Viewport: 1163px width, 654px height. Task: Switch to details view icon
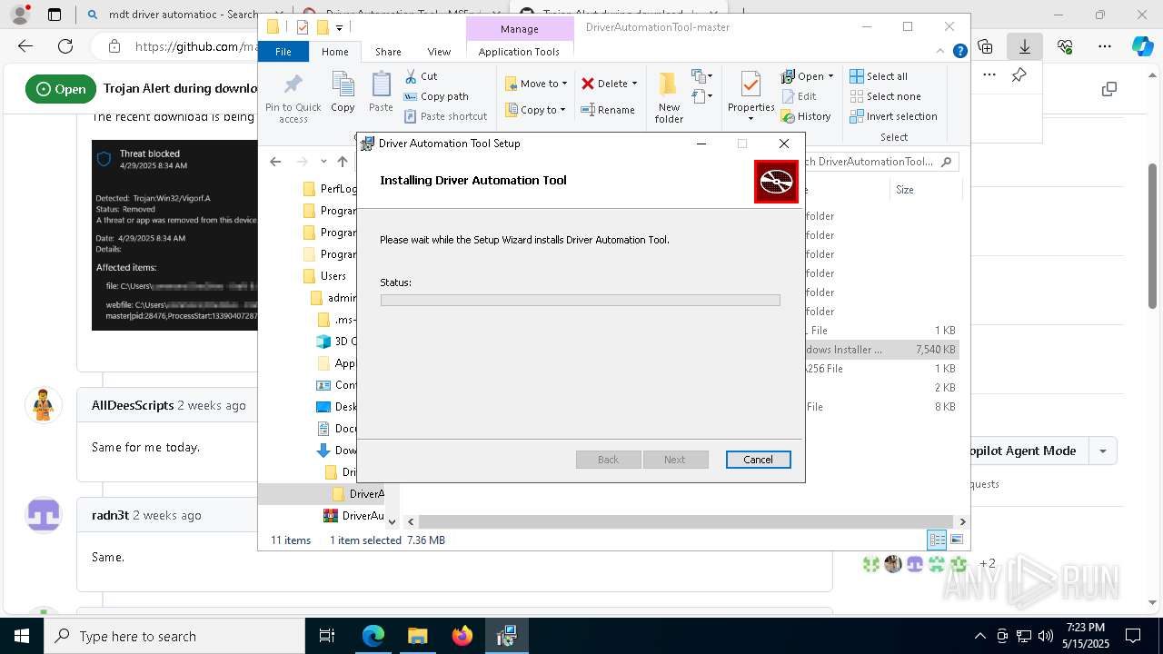tap(937, 540)
